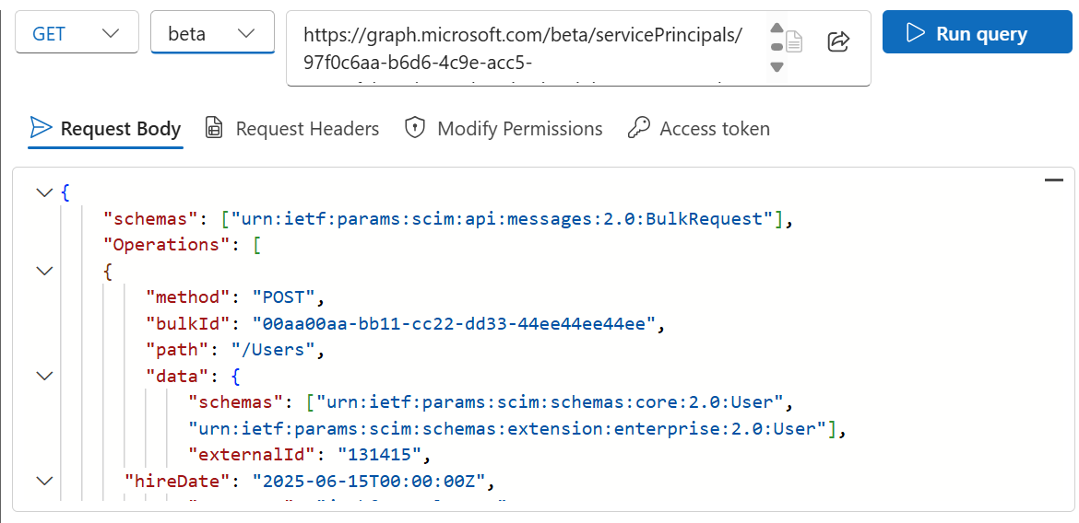Click the "schemas" BulkRequest line
The height and width of the screenshot is (523, 1079).
coord(448,219)
